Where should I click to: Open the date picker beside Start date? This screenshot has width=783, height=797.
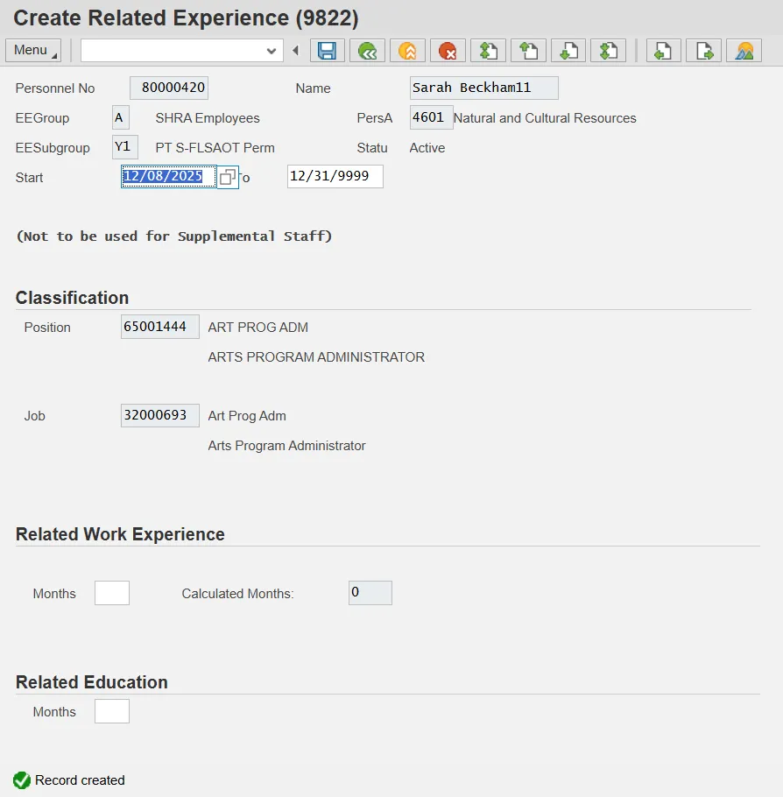[227, 177]
